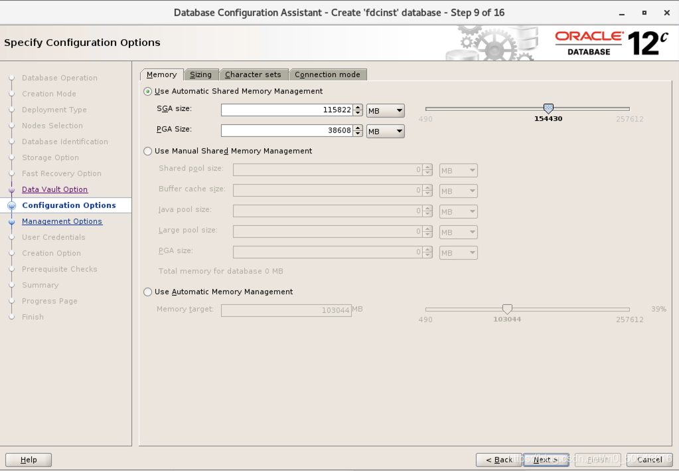The width and height of the screenshot is (679, 471).
Task: Select Use Automatic Memory Management radio
Action: tap(147, 292)
